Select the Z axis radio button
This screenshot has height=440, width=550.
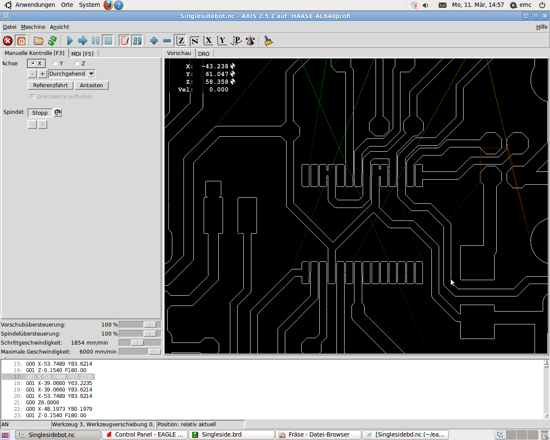(x=77, y=64)
